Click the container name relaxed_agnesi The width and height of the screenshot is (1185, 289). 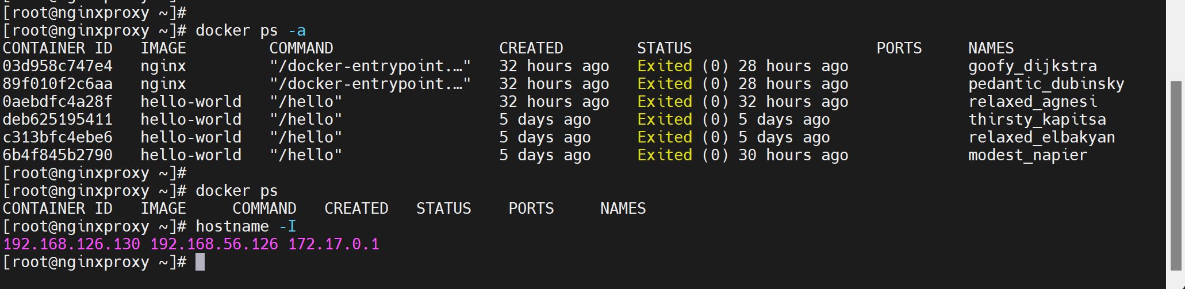1032,102
